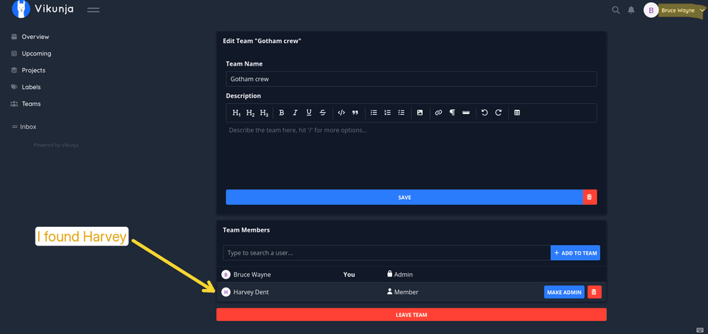Click Bruce Wayne avatar in top bar
This screenshot has width=708, height=334.
click(x=651, y=10)
